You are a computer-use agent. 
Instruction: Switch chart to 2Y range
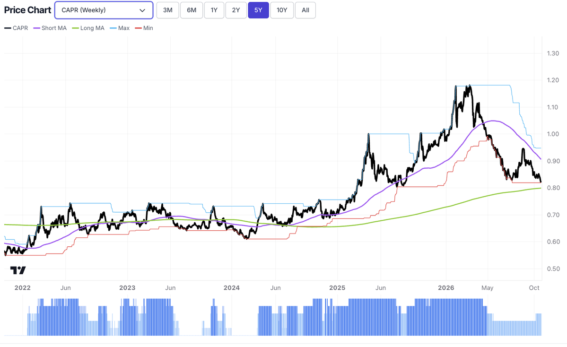(236, 10)
